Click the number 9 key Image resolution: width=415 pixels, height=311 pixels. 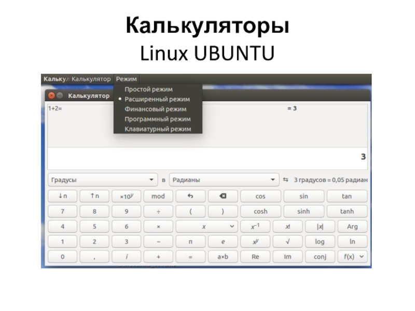click(127, 211)
